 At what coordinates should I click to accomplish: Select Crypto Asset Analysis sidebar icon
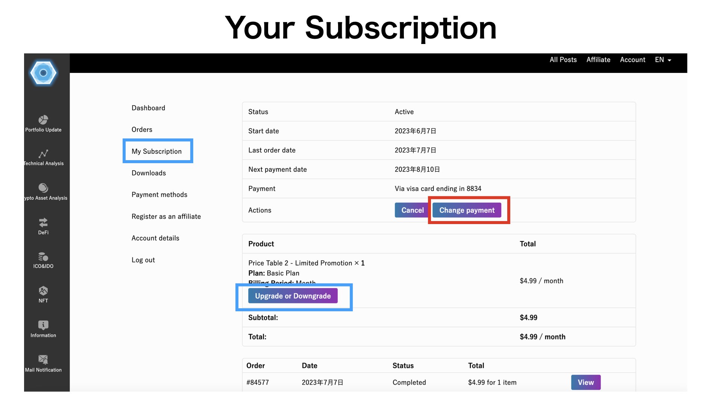[43, 188]
